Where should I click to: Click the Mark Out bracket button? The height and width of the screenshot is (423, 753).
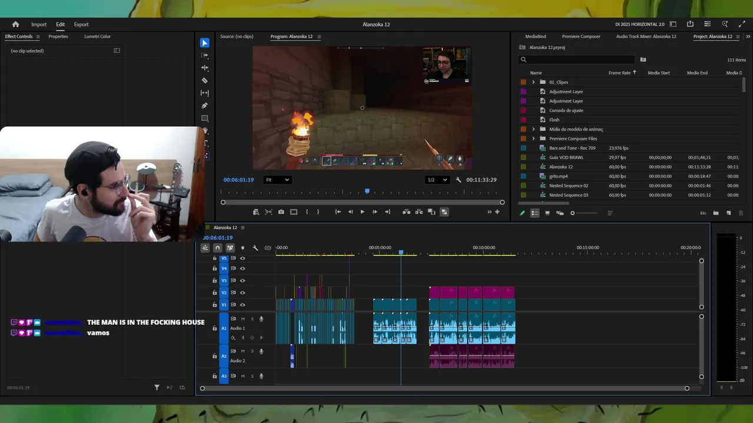tap(318, 212)
